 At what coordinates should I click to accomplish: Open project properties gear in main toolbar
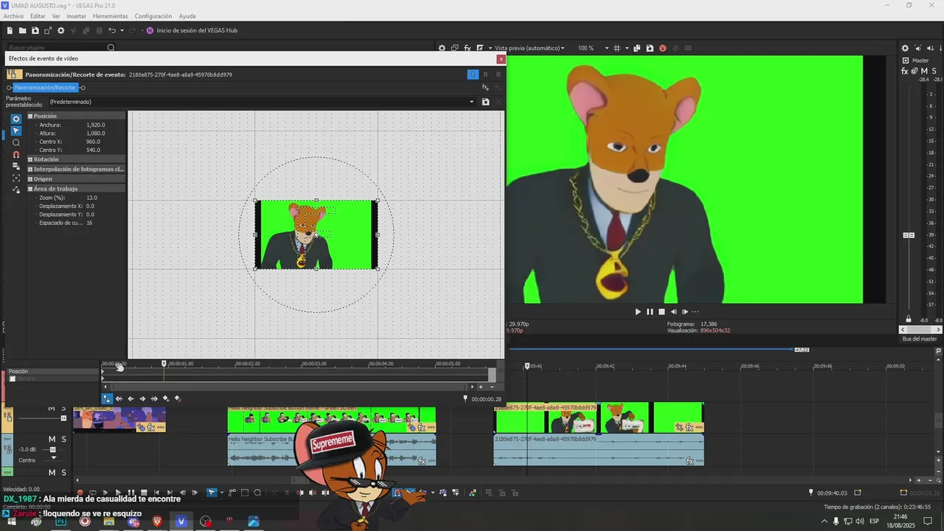[61, 30]
